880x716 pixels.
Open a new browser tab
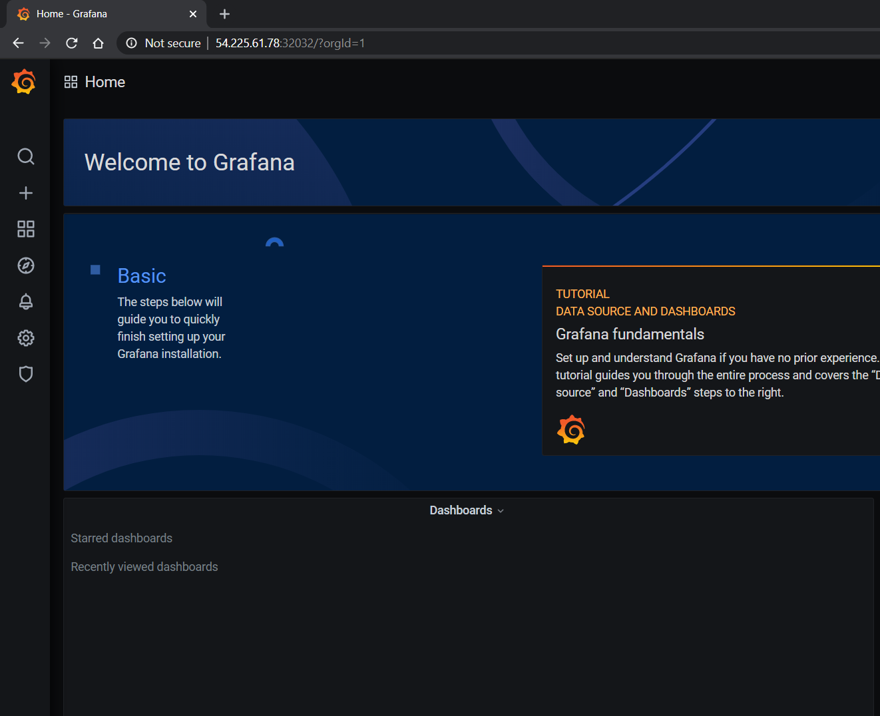224,14
